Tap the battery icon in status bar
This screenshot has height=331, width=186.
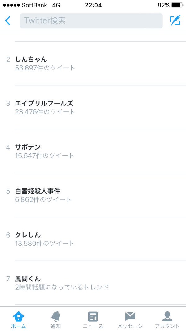(177, 5)
